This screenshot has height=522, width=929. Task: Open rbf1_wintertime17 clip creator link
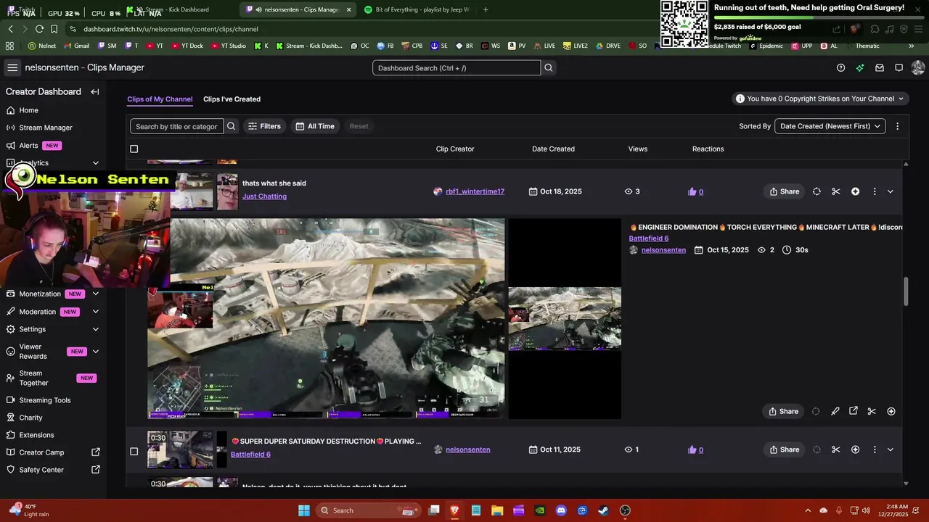(475, 191)
